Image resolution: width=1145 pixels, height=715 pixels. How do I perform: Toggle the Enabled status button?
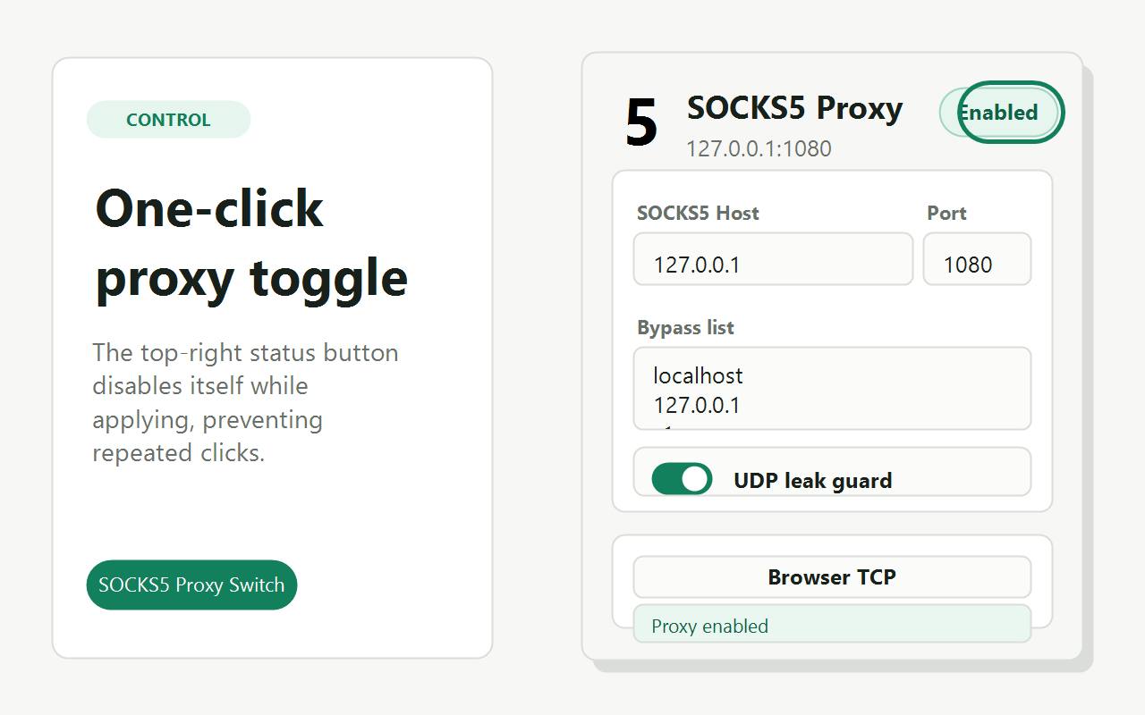[x=1000, y=113]
